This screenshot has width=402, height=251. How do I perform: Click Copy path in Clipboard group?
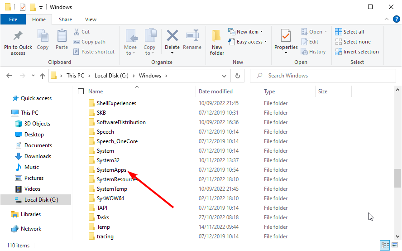coord(90,42)
